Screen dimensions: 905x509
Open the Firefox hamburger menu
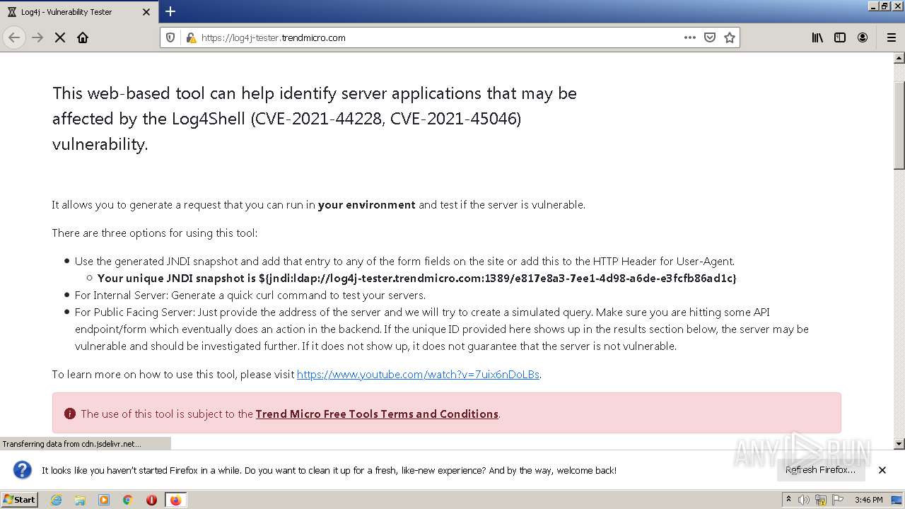coord(891,37)
